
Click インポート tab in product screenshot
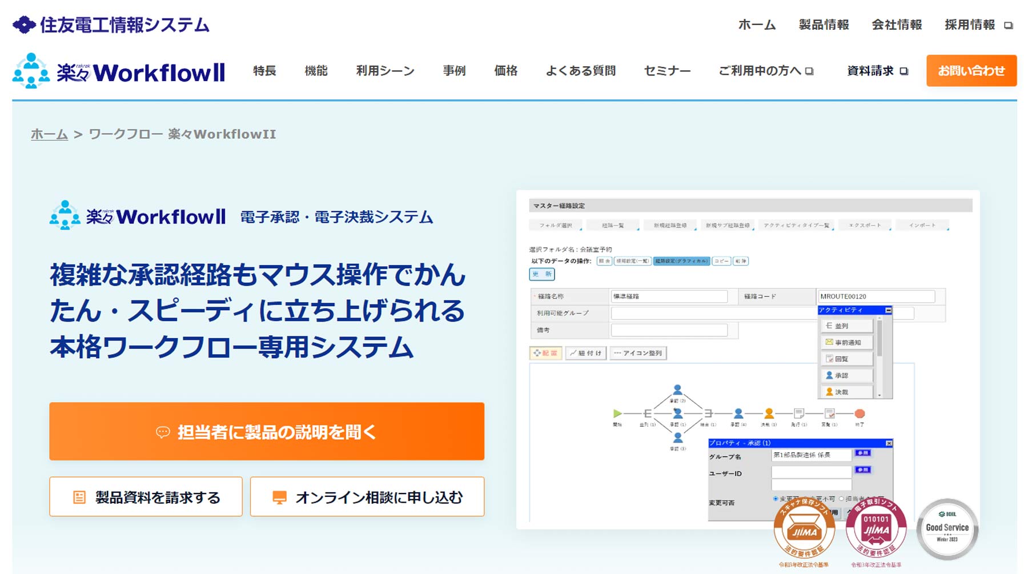pos(922,226)
